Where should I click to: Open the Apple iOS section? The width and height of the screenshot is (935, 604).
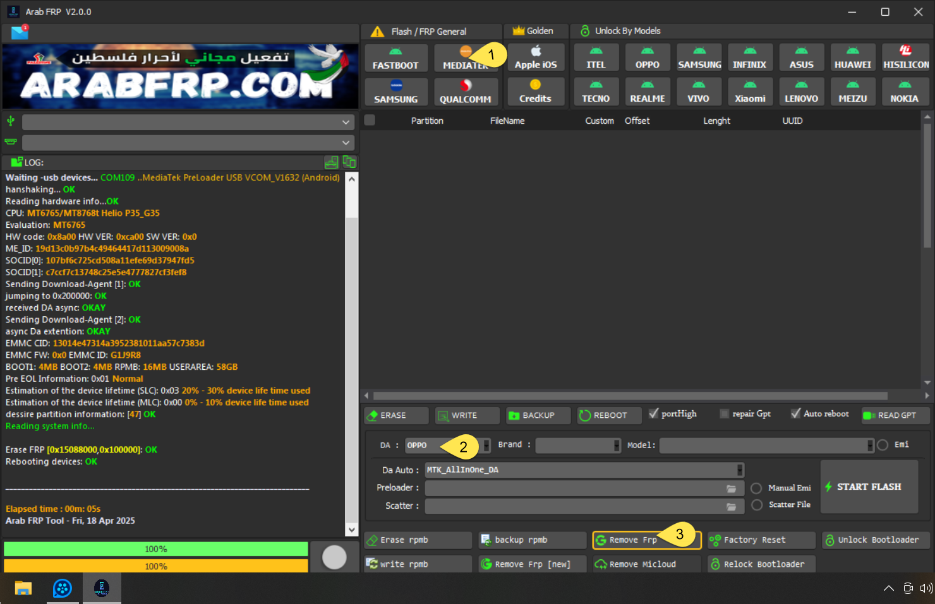point(536,58)
